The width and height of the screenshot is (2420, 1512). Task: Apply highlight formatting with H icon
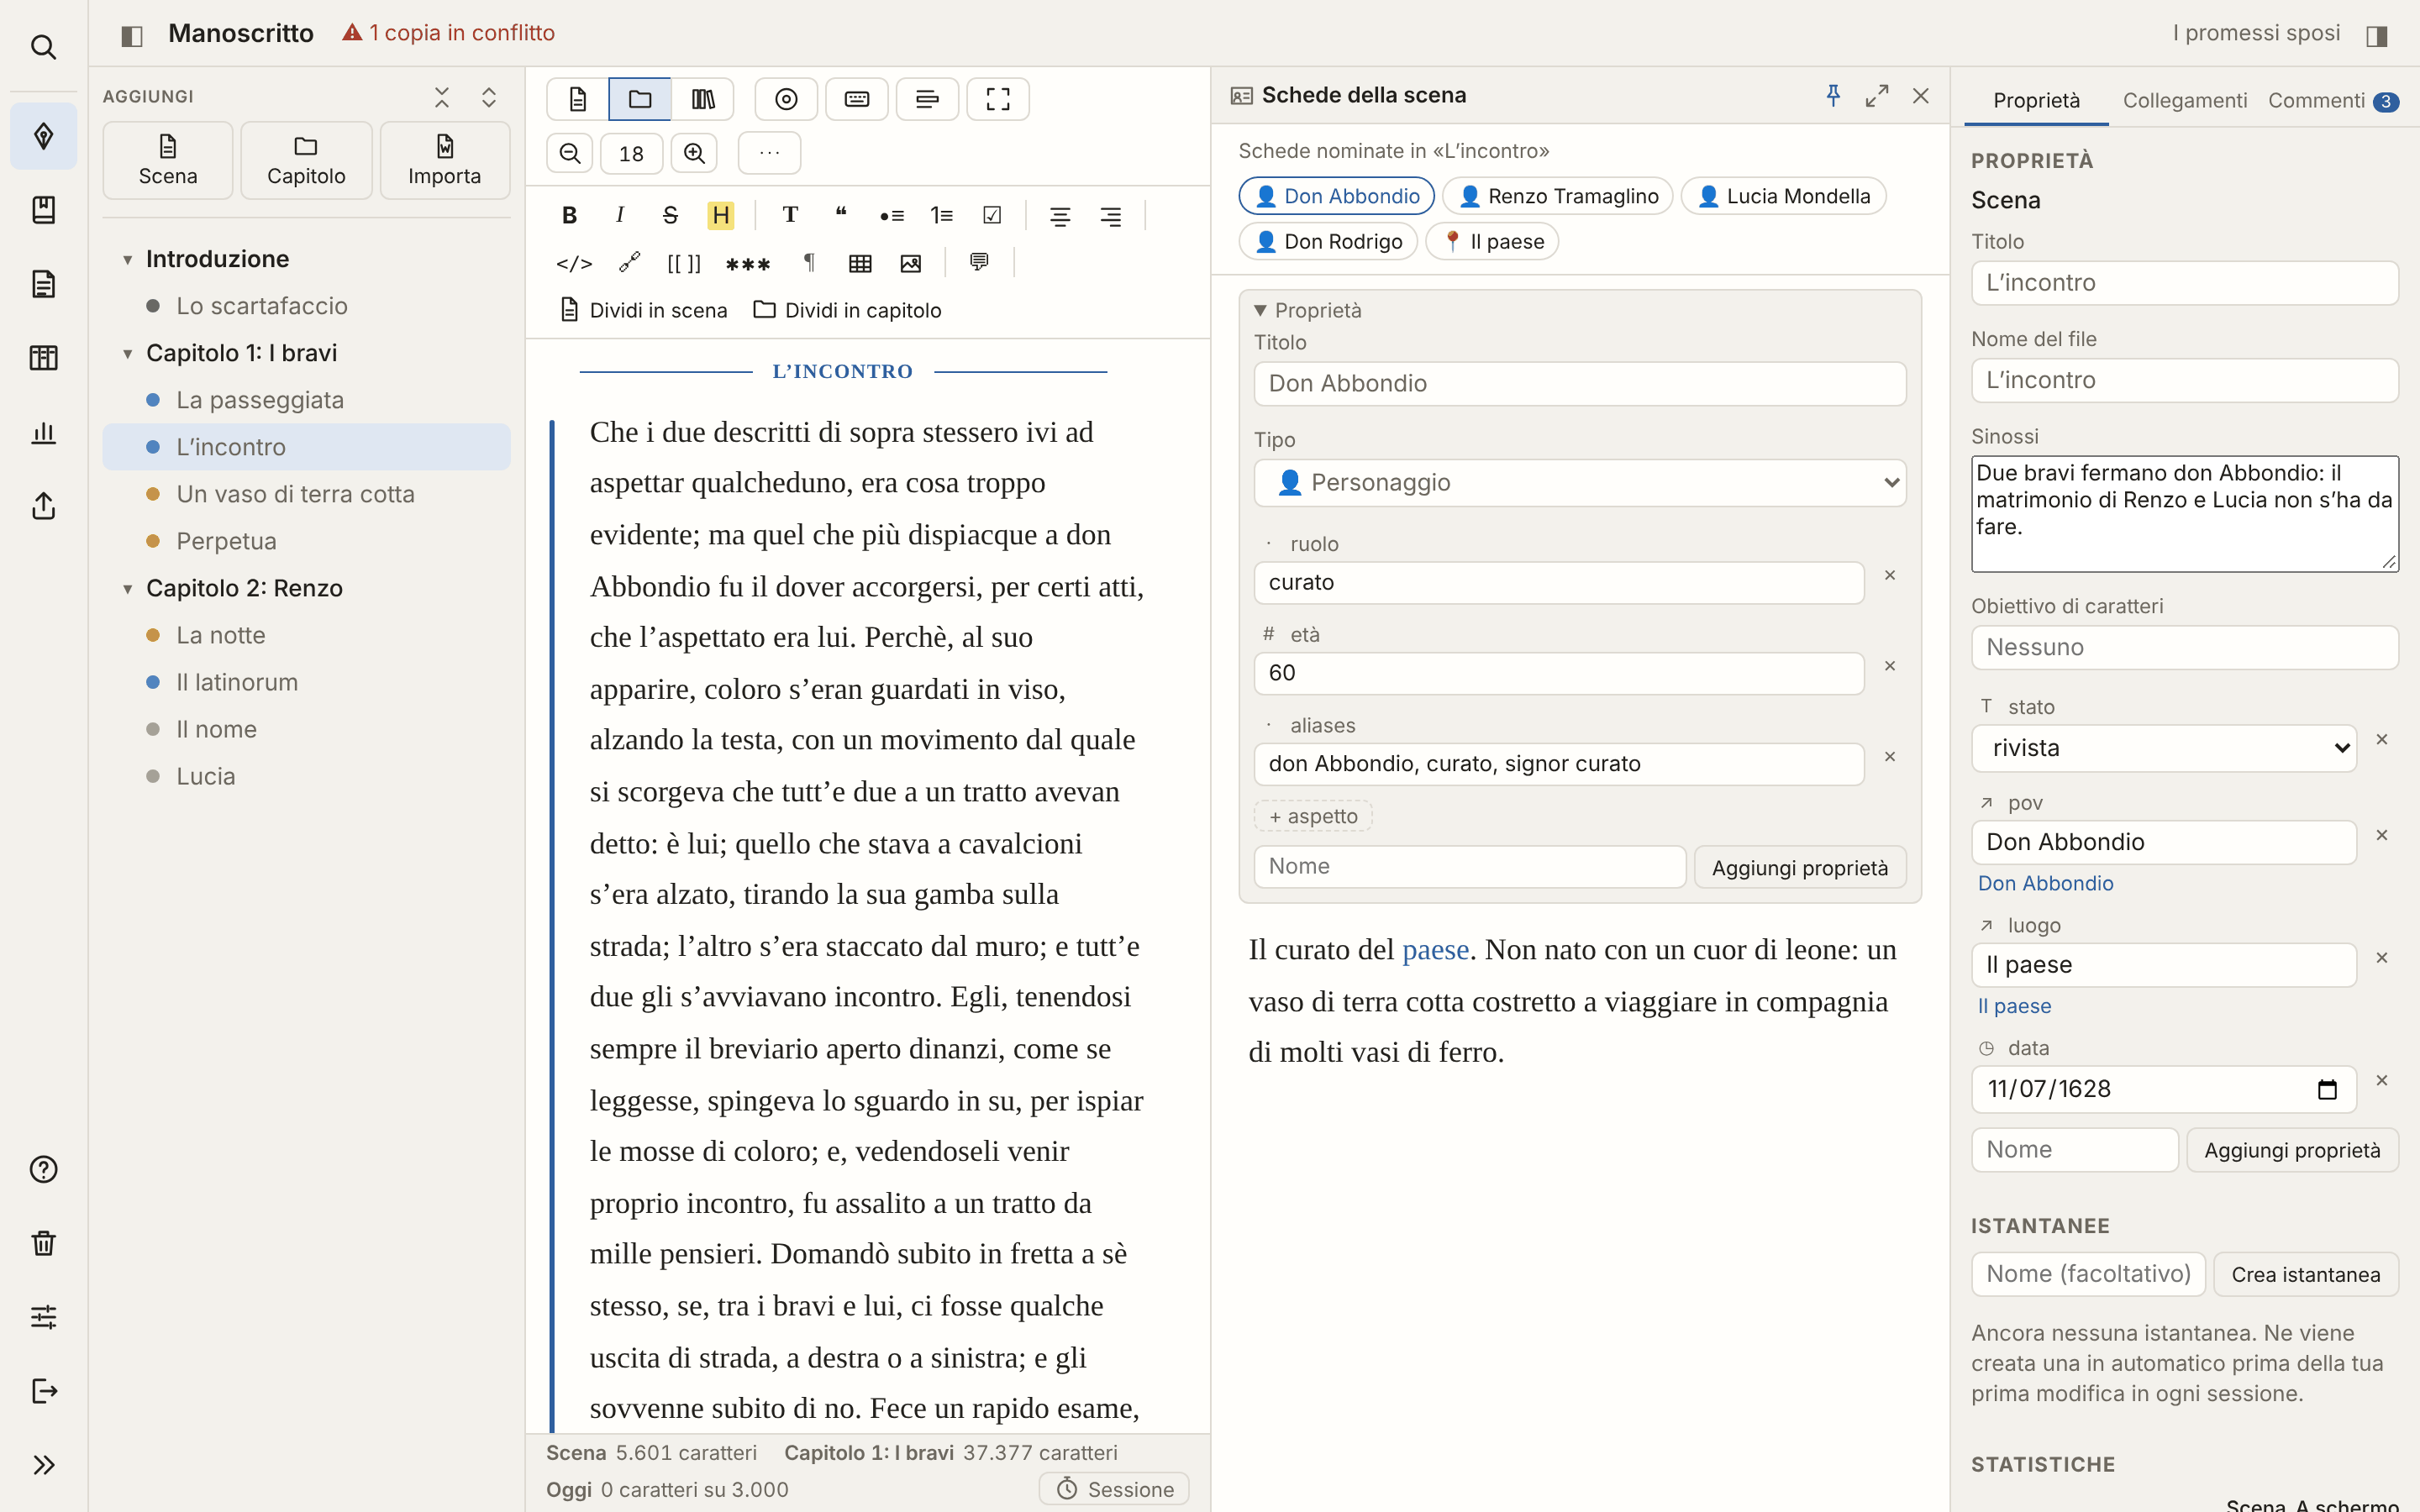coord(720,215)
